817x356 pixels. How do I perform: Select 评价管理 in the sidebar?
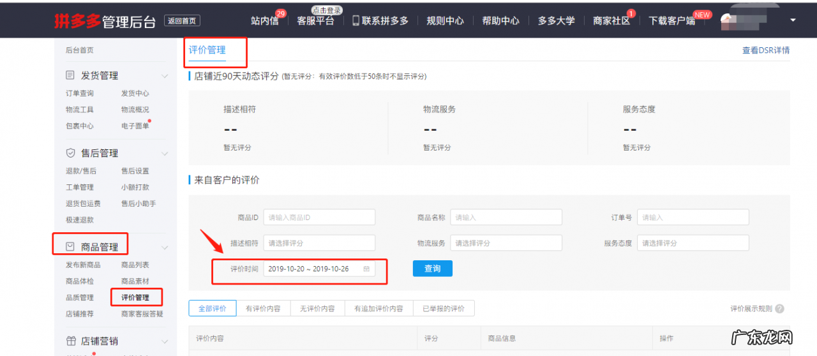click(x=135, y=297)
